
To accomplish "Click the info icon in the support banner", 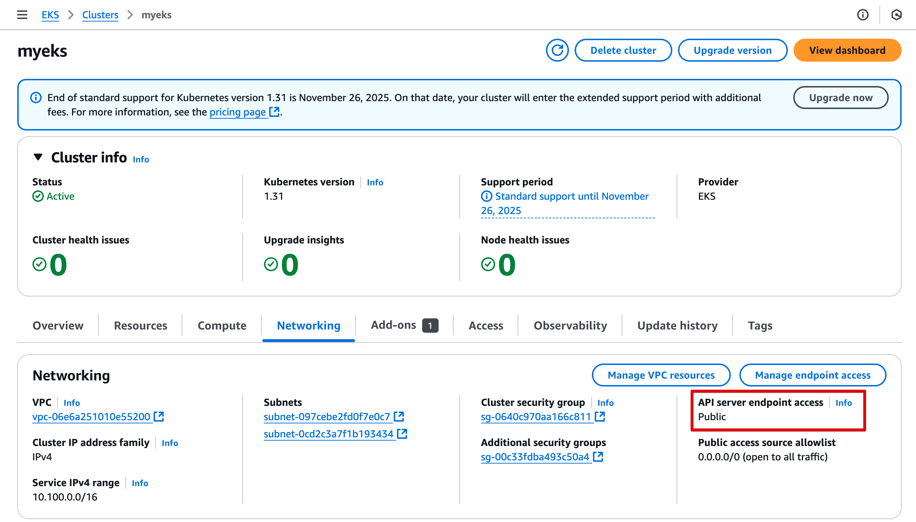I will click(36, 98).
